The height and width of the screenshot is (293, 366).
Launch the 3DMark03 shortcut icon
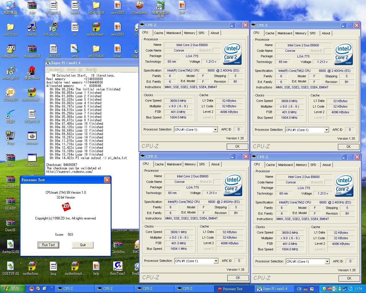[11, 95]
